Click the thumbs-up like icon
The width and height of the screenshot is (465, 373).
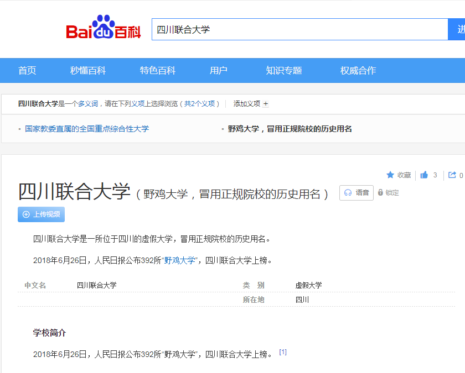tap(423, 174)
